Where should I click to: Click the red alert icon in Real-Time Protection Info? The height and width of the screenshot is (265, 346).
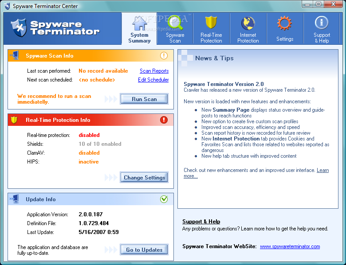pos(164,120)
